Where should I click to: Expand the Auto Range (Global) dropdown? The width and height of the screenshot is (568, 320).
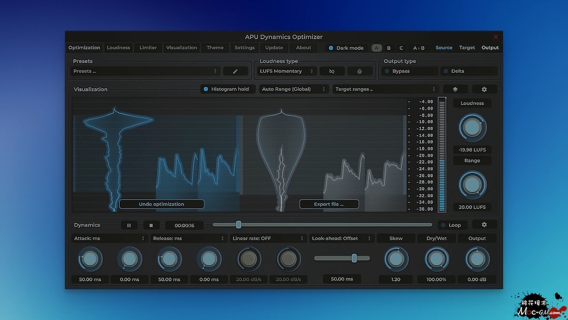click(x=294, y=89)
